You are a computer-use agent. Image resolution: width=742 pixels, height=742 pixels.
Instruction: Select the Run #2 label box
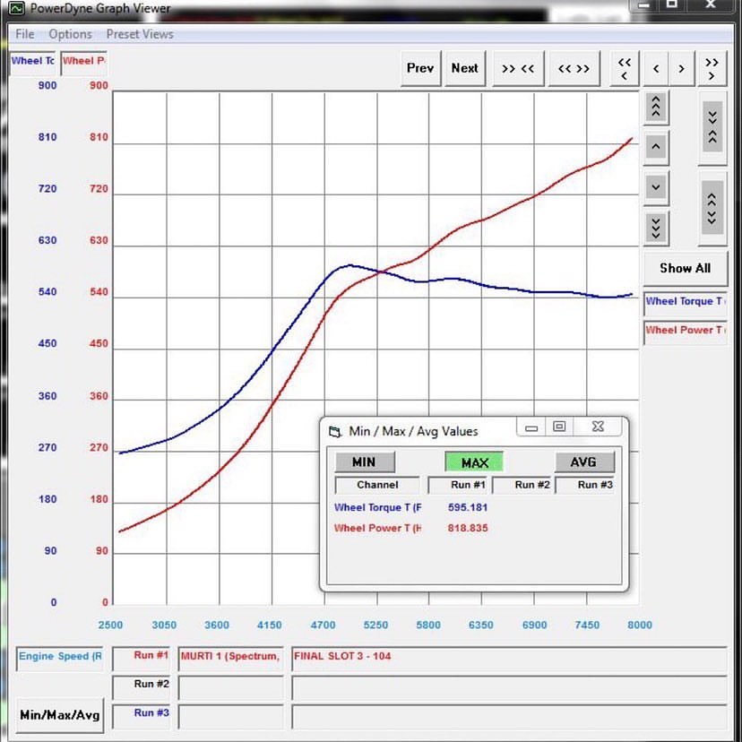click(142, 686)
